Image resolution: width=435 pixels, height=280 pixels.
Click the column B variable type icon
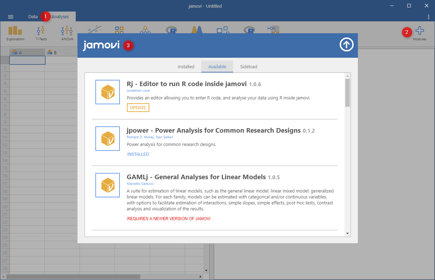click(50, 52)
